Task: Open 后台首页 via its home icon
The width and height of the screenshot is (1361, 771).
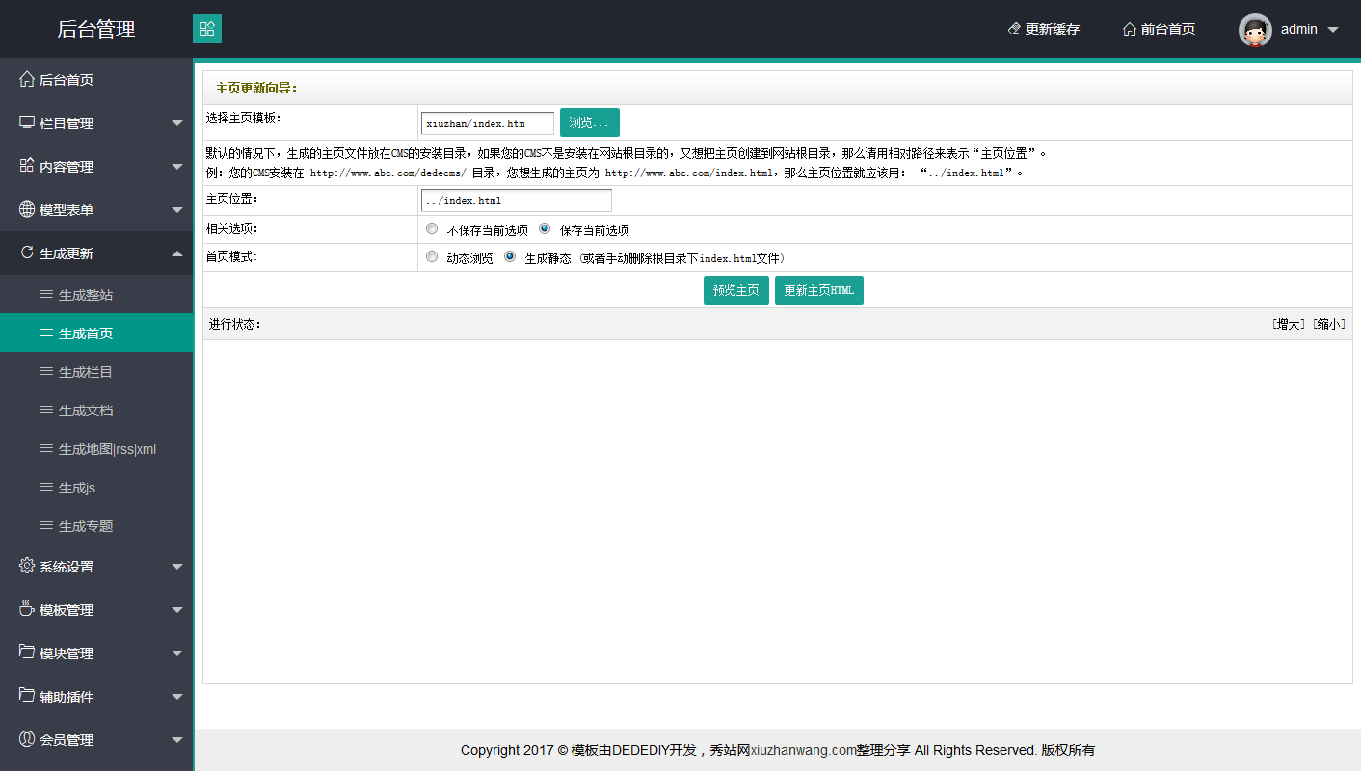Action: coord(27,79)
